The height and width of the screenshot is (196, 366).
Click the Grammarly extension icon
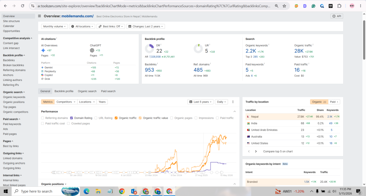pyautogui.click(x=313, y=6)
